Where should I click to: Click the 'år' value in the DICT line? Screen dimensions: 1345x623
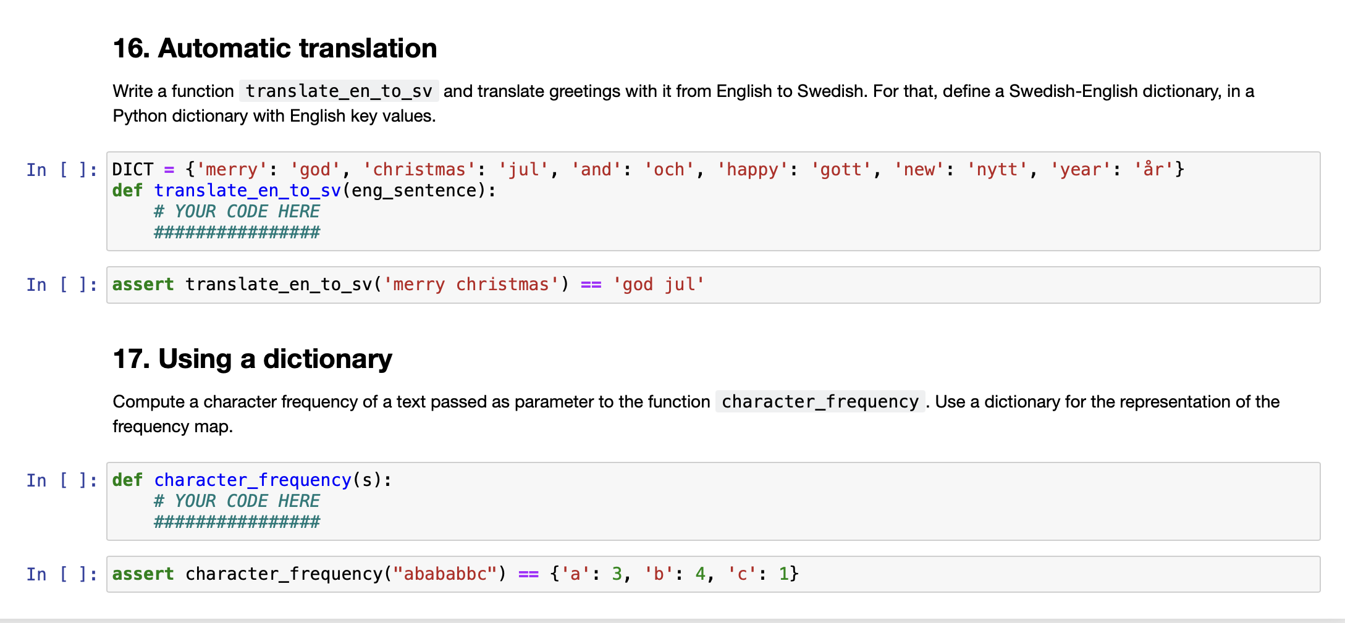tap(1153, 170)
